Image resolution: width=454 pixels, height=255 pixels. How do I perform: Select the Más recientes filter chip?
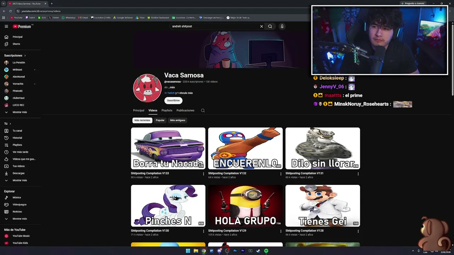click(142, 120)
